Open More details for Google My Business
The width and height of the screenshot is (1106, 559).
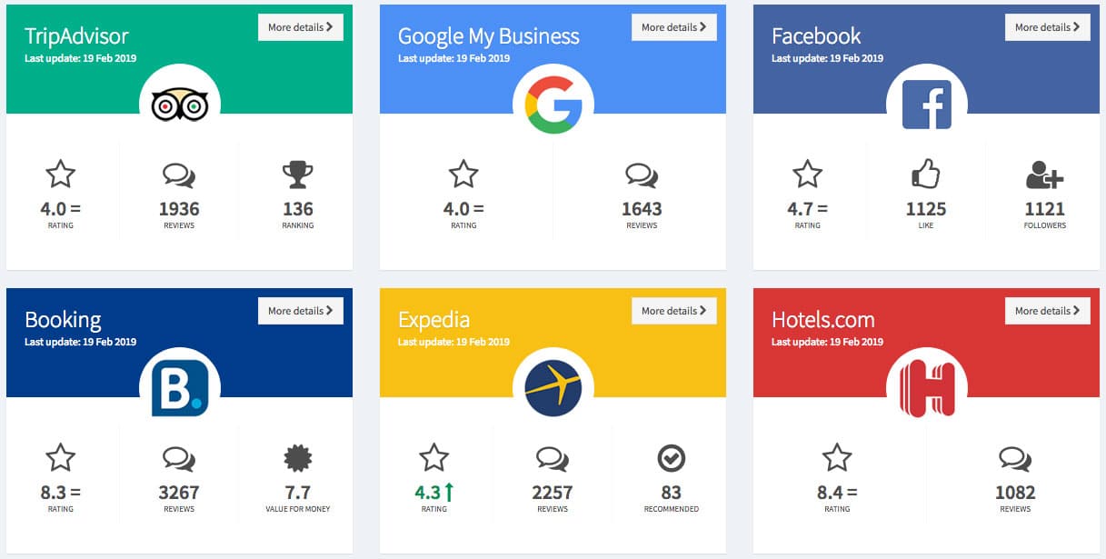(x=674, y=27)
